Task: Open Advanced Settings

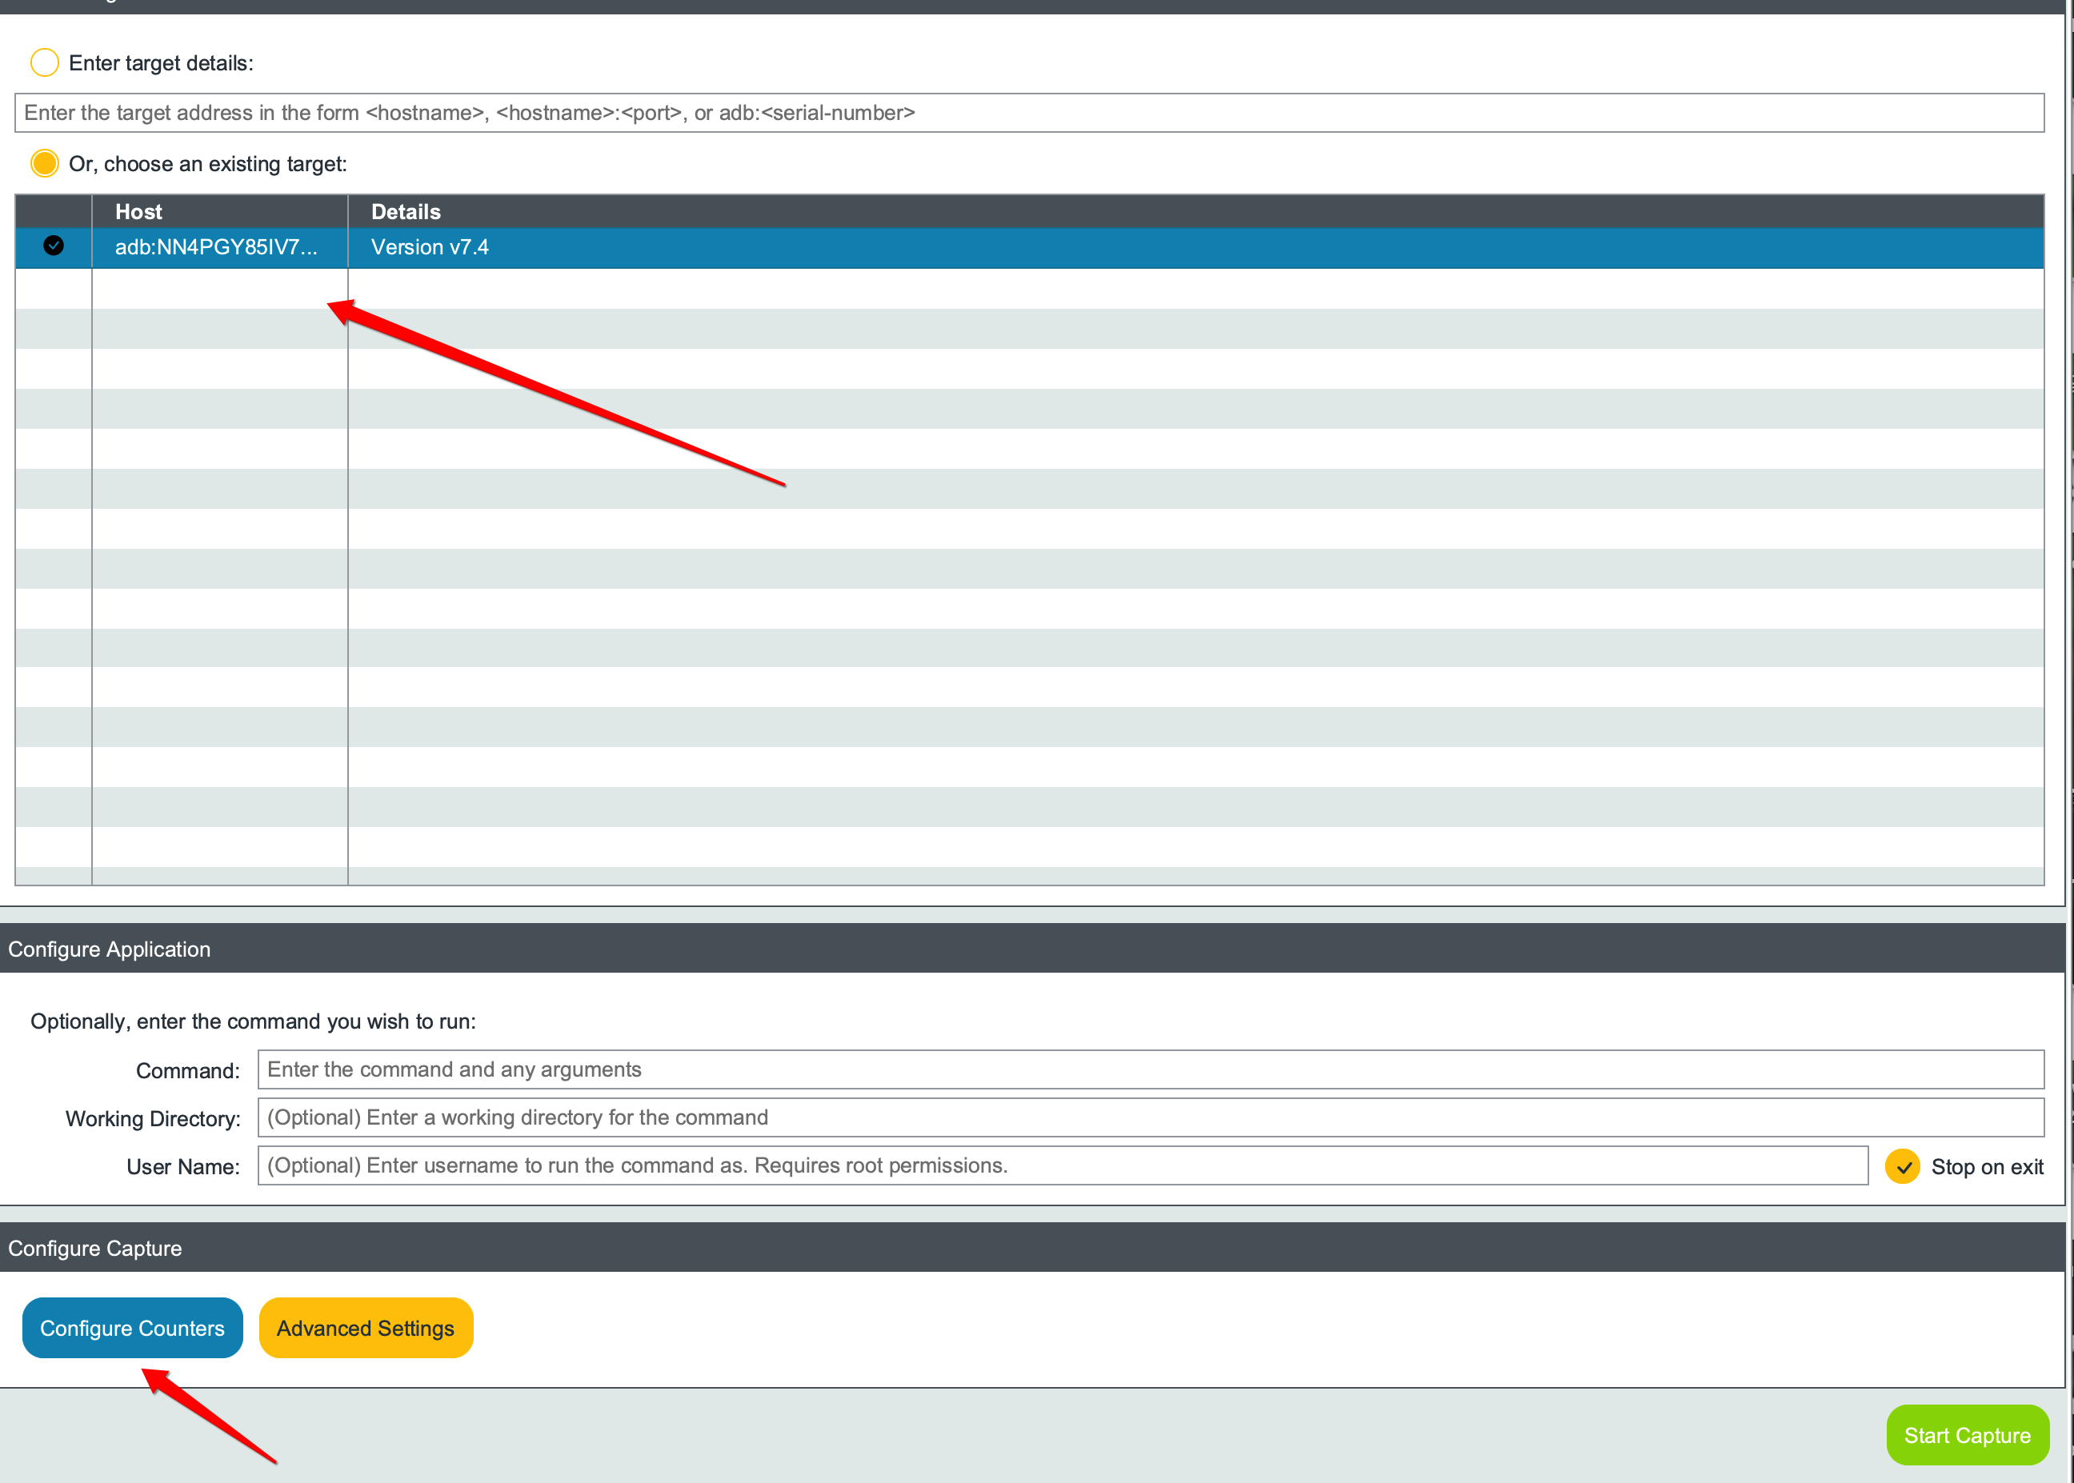Action: (366, 1328)
